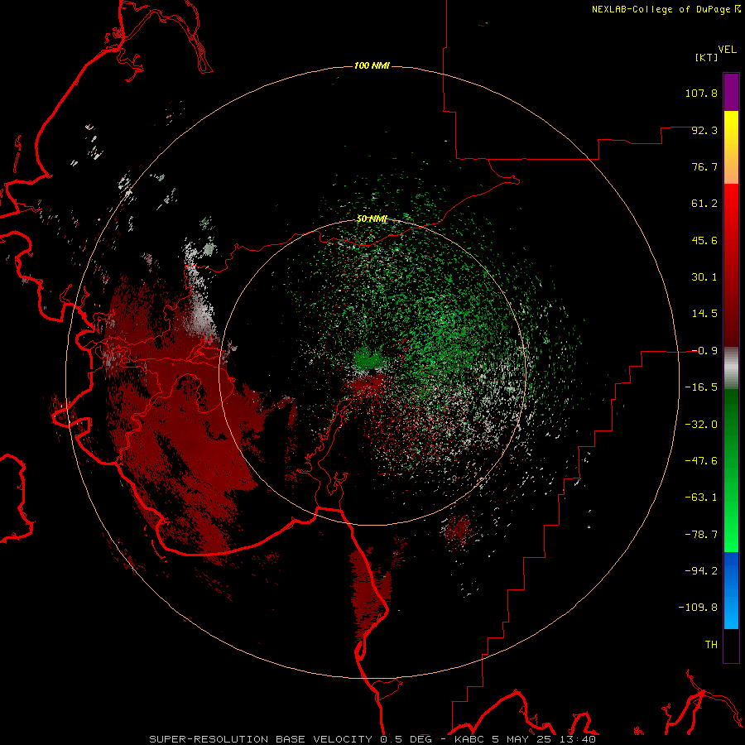
Task: Click the 76.7 legend value
Action: click(x=704, y=166)
